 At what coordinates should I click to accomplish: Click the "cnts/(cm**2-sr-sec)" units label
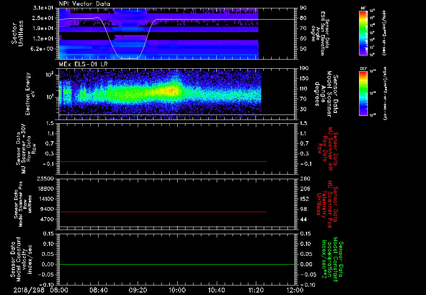tap(384, 32)
